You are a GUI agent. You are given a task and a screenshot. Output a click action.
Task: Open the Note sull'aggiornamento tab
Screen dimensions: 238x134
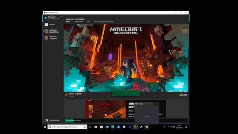pyautogui.click(x=103, y=22)
